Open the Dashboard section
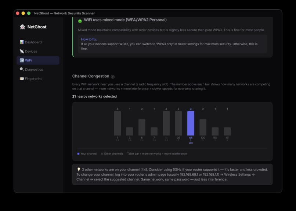This screenshot has width=296, height=211. (x=38, y=42)
